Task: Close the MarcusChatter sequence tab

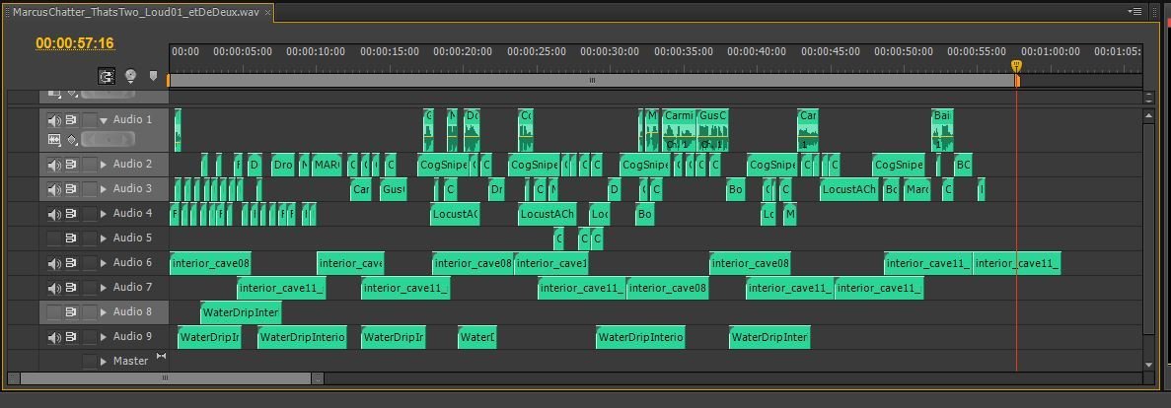Action: (268, 13)
